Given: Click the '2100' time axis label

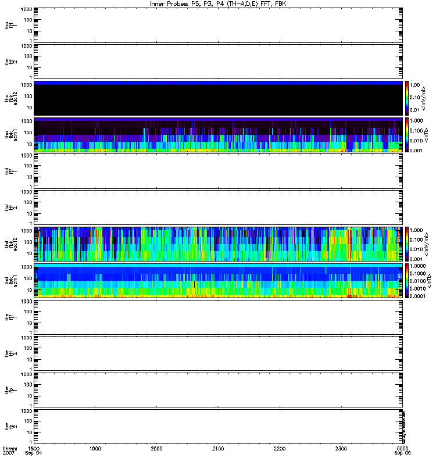Looking at the screenshot, I should click(218, 448).
